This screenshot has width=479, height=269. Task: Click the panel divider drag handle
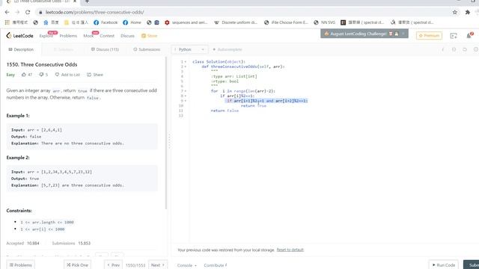coord(169,141)
